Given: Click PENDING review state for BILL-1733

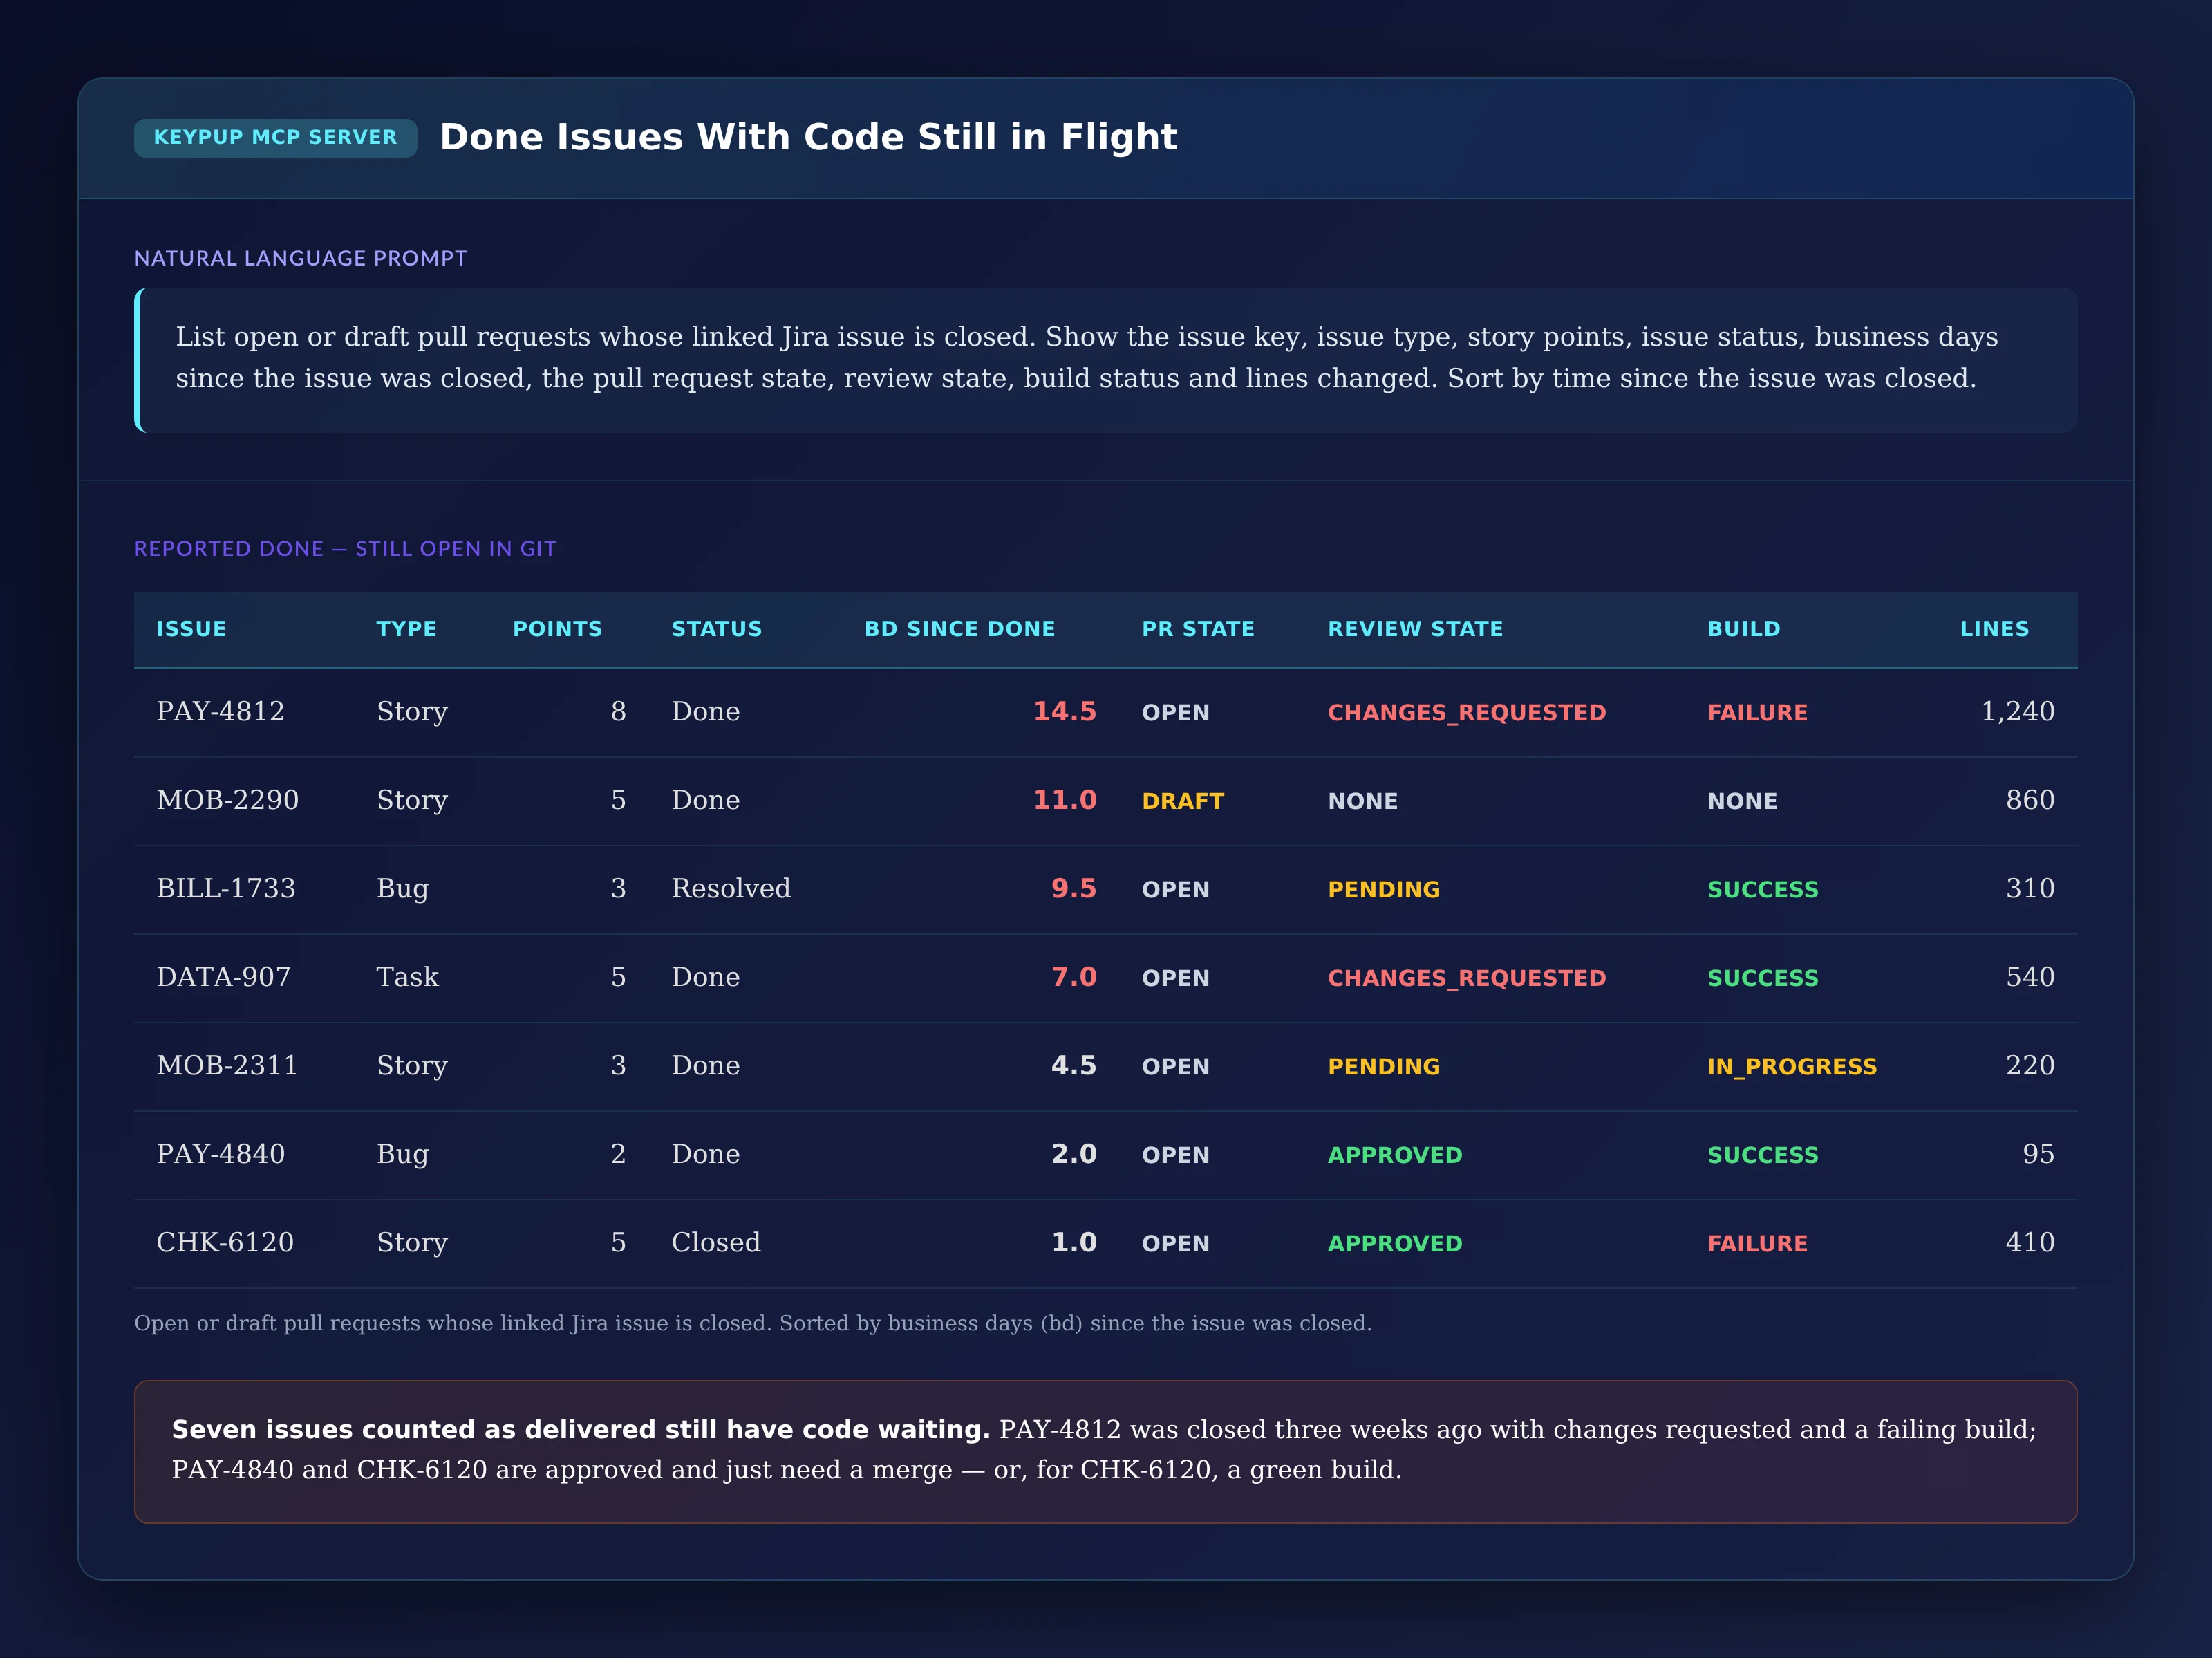Looking at the screenshot, I should (x=1384, y=890).
